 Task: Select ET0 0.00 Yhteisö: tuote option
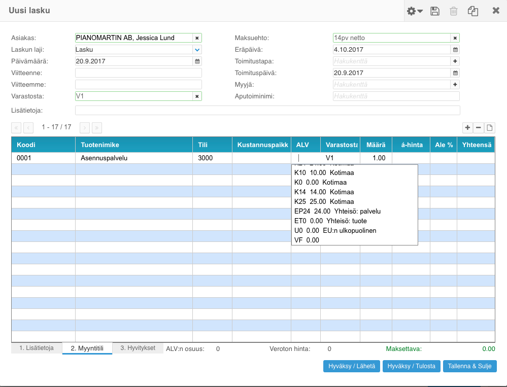pos(354,221)
